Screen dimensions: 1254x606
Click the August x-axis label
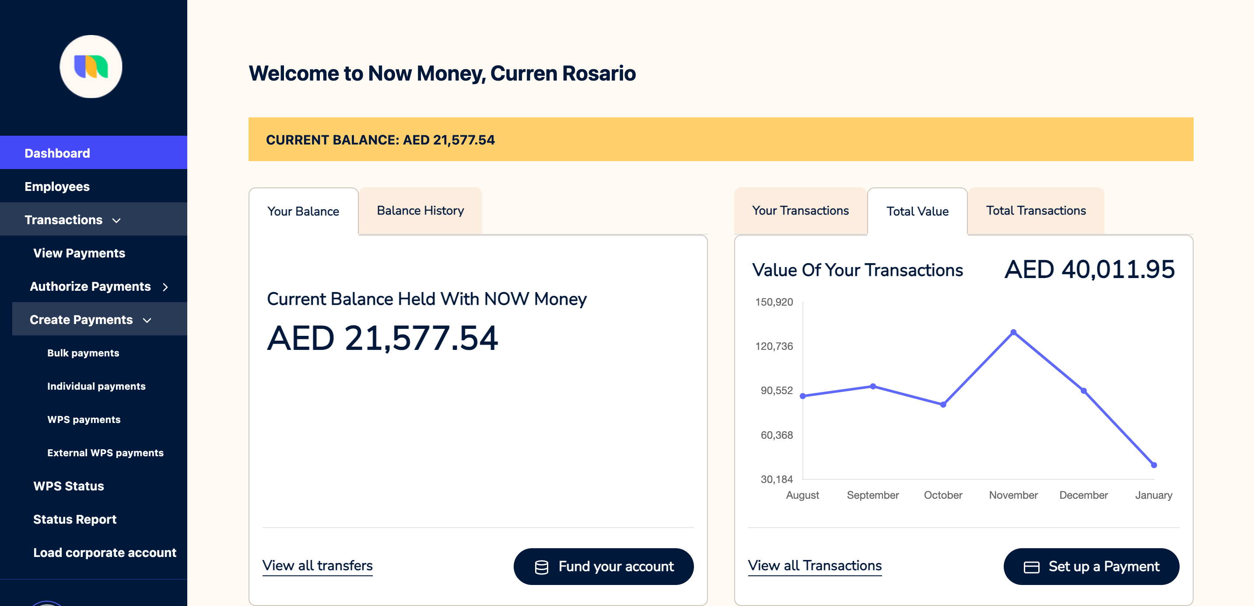[x=803, y=495]
